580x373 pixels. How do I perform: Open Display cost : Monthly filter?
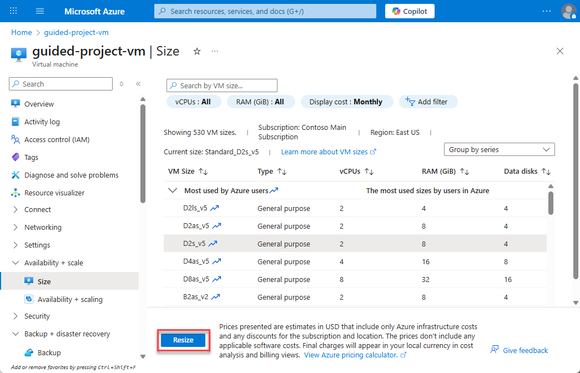(x=346, y=102)
